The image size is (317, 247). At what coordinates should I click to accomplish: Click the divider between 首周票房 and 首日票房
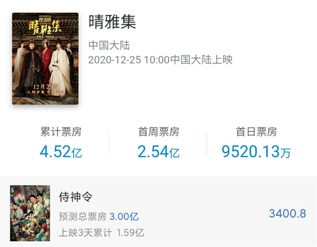207,143
